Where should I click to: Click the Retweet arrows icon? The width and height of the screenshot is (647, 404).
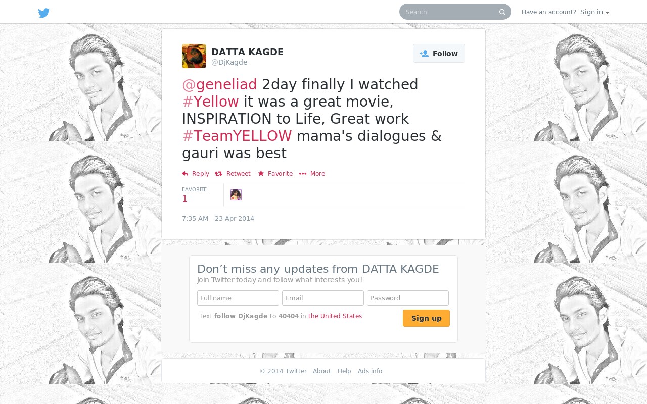pos(218,174)
